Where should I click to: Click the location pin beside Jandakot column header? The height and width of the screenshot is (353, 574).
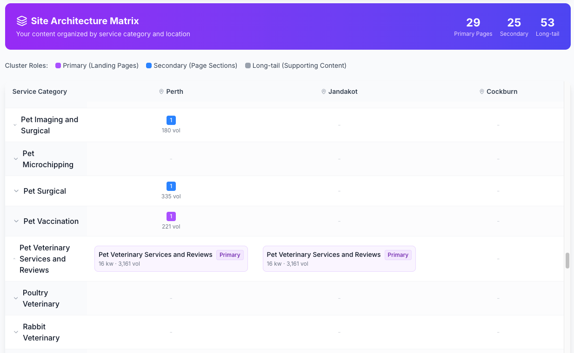click(x=324, y=92)
